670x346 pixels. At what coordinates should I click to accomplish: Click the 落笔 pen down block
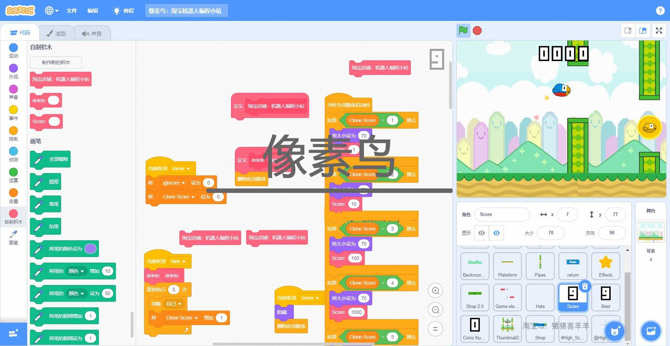pyautogui.click(x=46, y=204)
